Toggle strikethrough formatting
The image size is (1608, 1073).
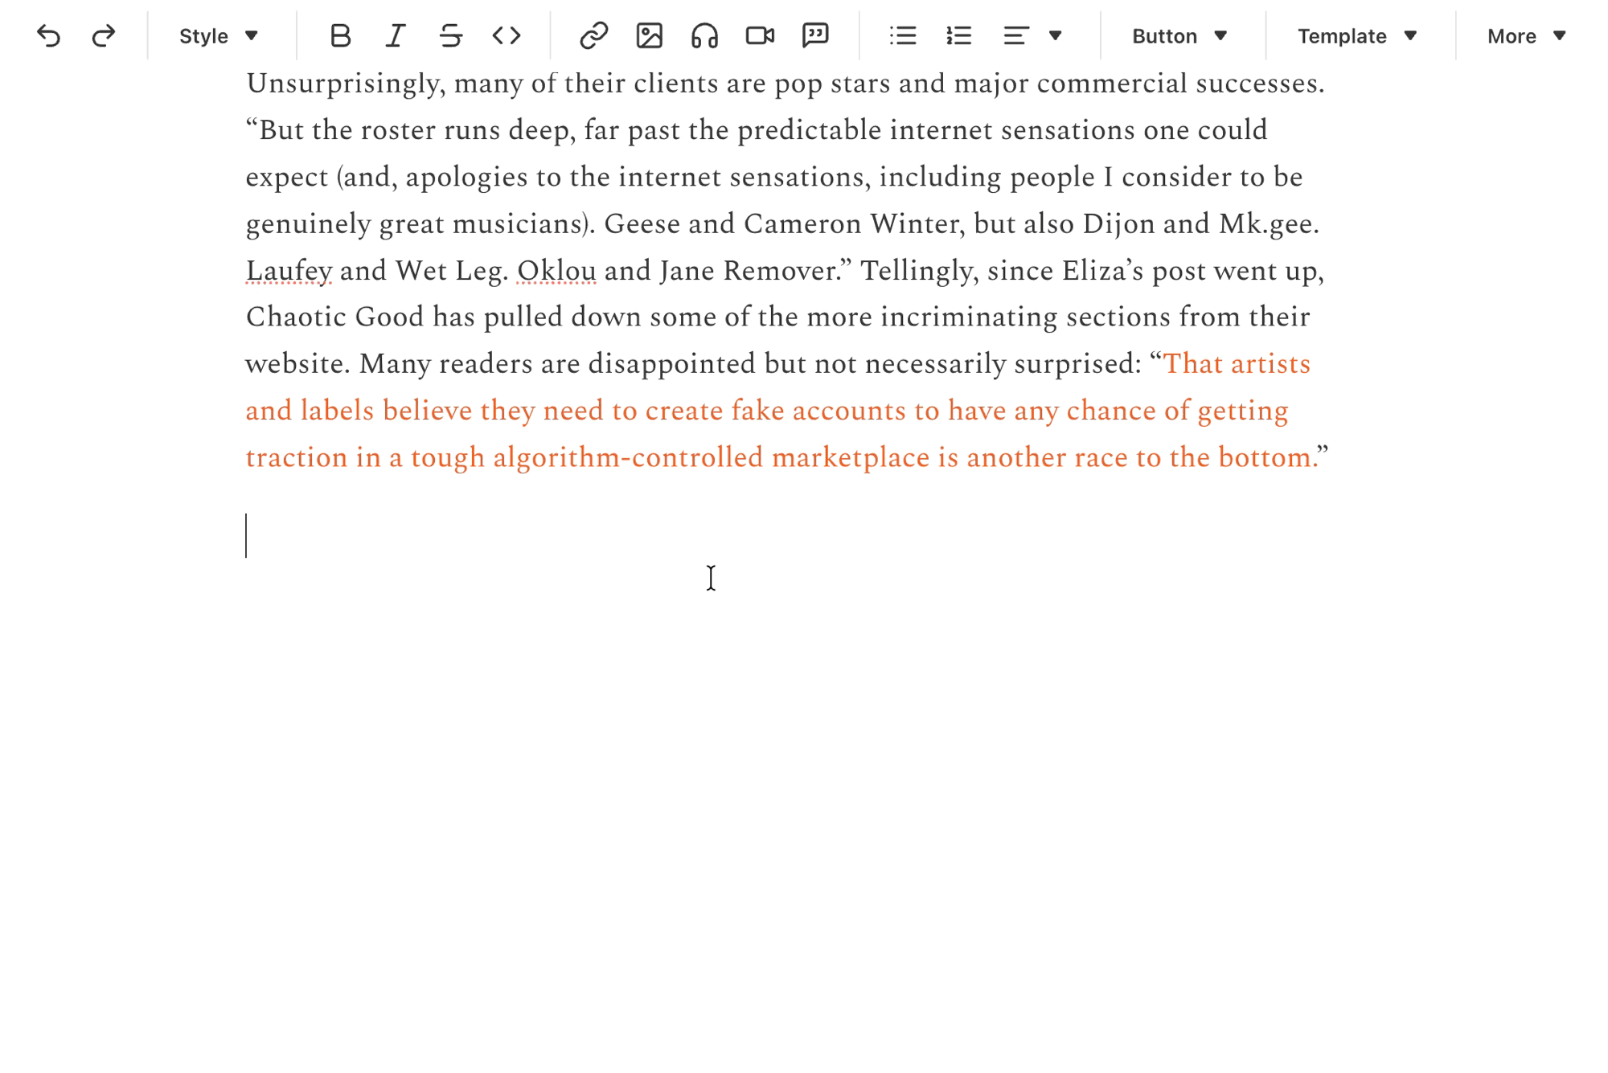pos(450,36)
